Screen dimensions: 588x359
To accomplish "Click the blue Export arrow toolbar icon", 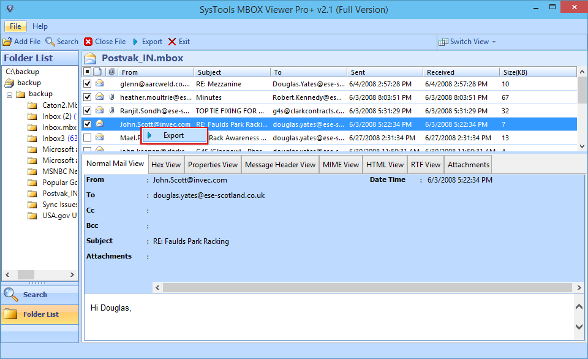I will point(135,42).
